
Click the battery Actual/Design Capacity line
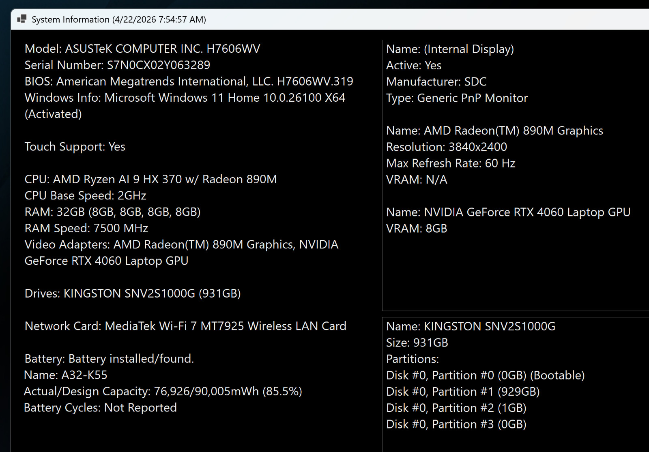(163, 391)
